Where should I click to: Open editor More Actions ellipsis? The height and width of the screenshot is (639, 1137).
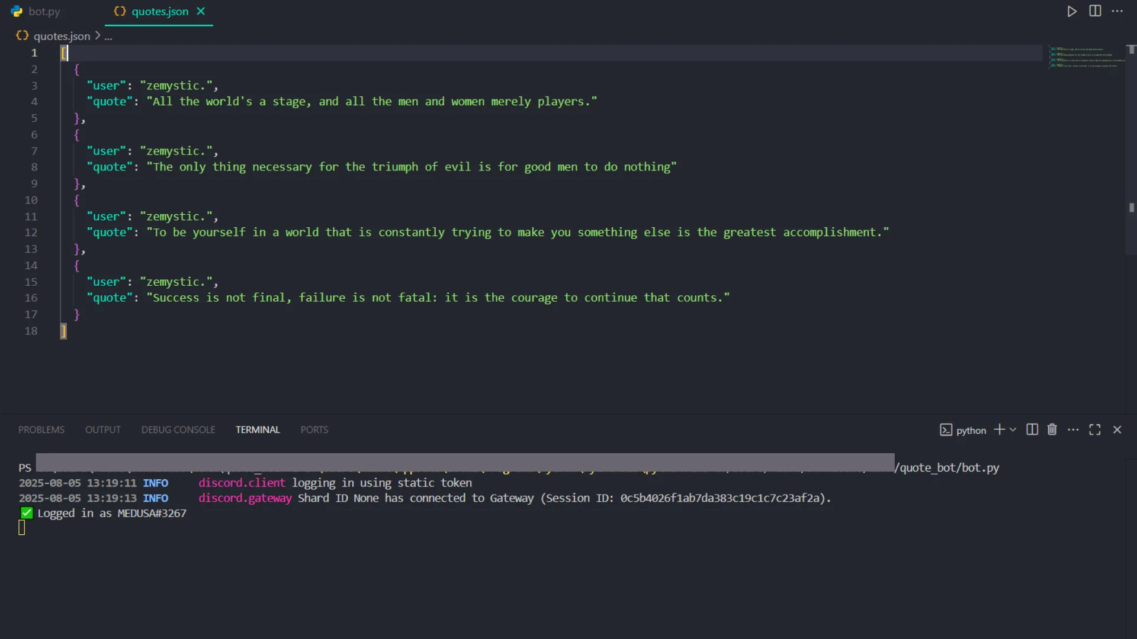(x=1117, y=11)
